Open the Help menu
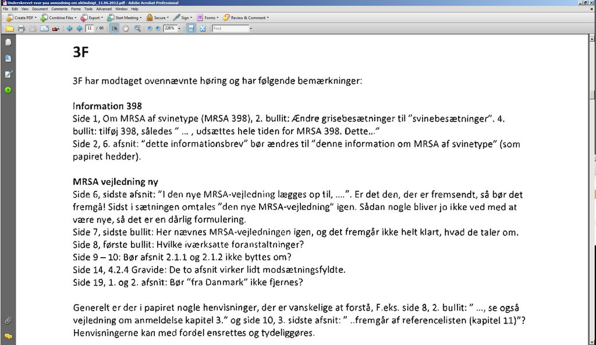This screenshot has height=345, width=596. coord(134,9)
